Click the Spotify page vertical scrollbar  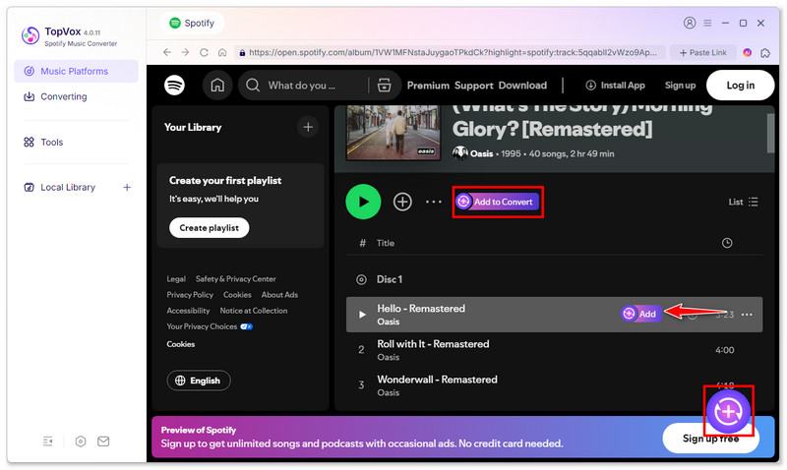pyautogui.click(x=770, y=134)
